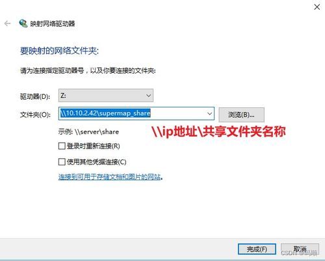Viewport: 325px width, 261px height.
Task: Click the selected \\10.10.2.42\supermap_share text
Action: pos(105,113)
